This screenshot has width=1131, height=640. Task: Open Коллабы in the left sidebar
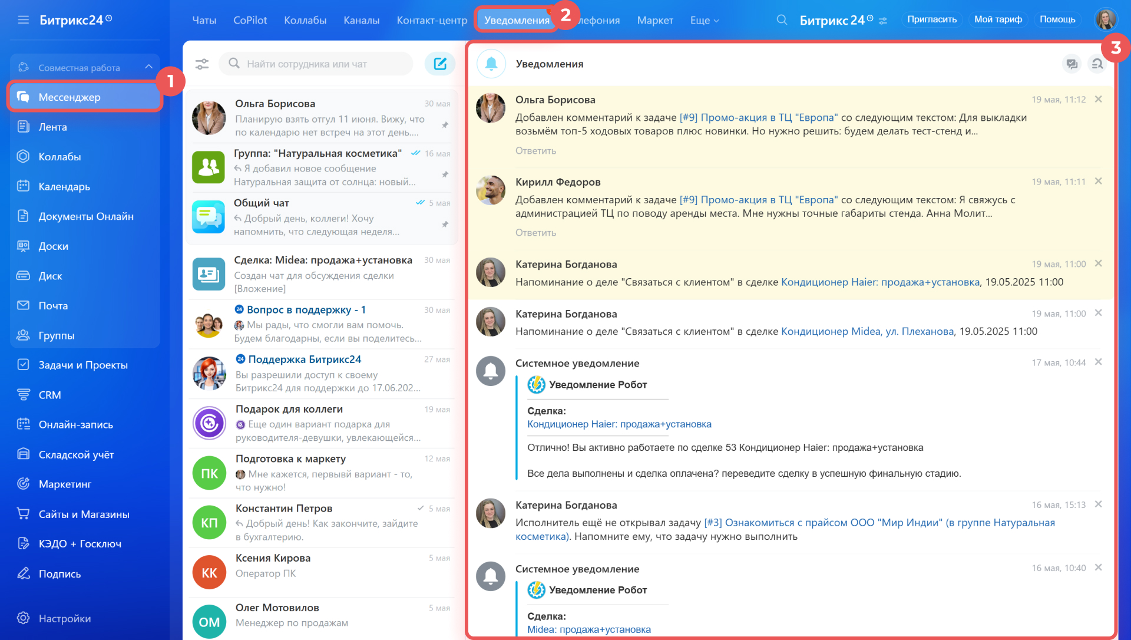85,157
